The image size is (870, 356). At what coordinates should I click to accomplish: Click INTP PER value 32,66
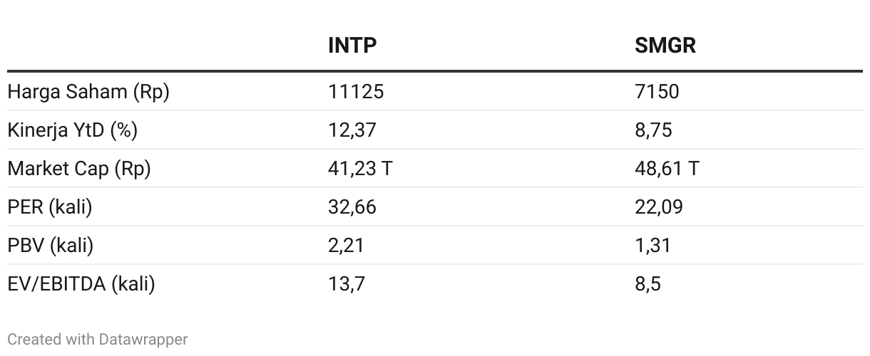[x=352, y=207]
